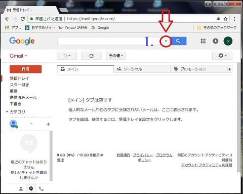Click the chat profile avatar

(x=14, y=124)
